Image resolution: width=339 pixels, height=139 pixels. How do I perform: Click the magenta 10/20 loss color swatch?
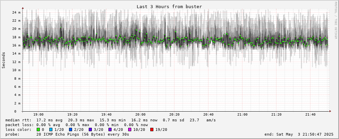coord(130,130)
